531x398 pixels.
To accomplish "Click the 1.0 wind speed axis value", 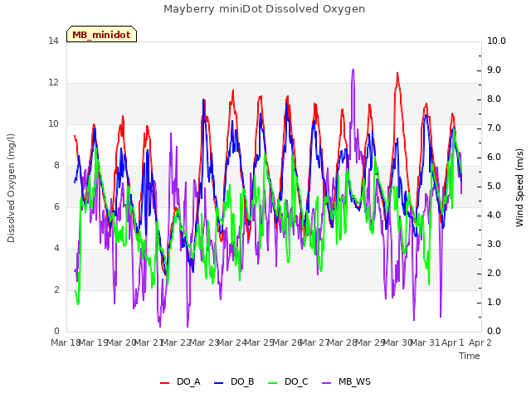I will tap(494, 302).
